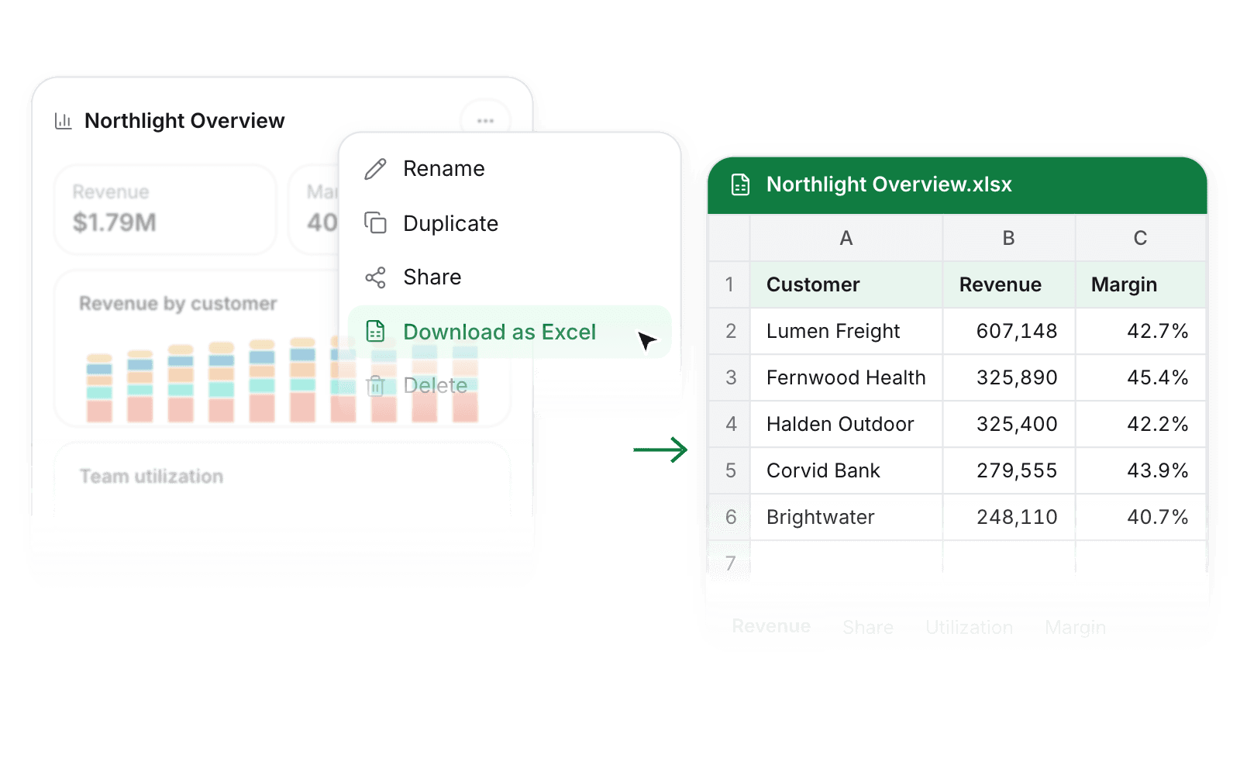Click the Brightwater cell
The height and width of the screenshot is (775, 1240).
pos(846,517)
